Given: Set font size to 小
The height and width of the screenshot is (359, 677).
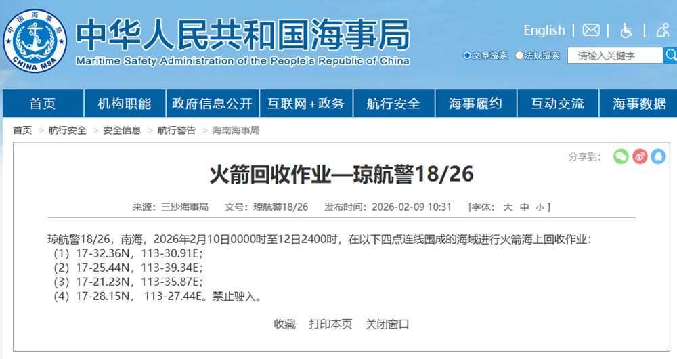Looking at the screenshot, I should (540, 207).
